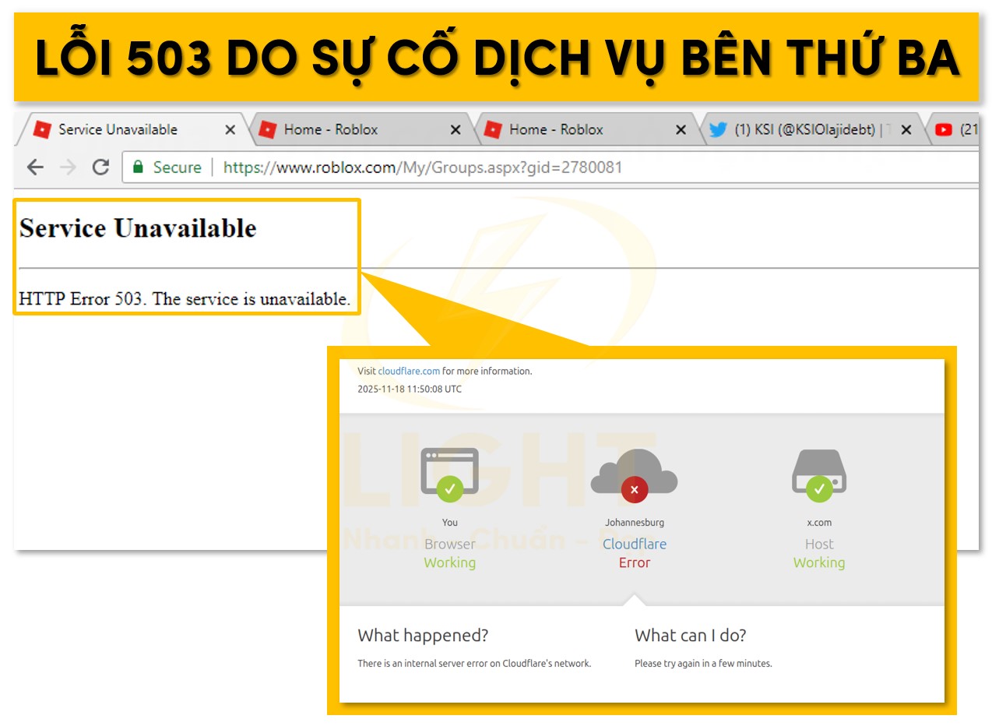Screen dimensions: 992x726
Task: Click the browser back navigation arrow
Action: (36, 167)
